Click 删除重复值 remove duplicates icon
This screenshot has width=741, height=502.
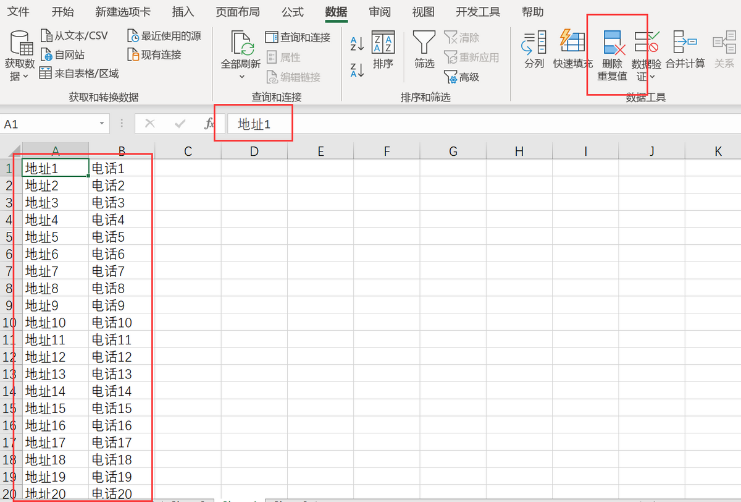tap(614, 42)
